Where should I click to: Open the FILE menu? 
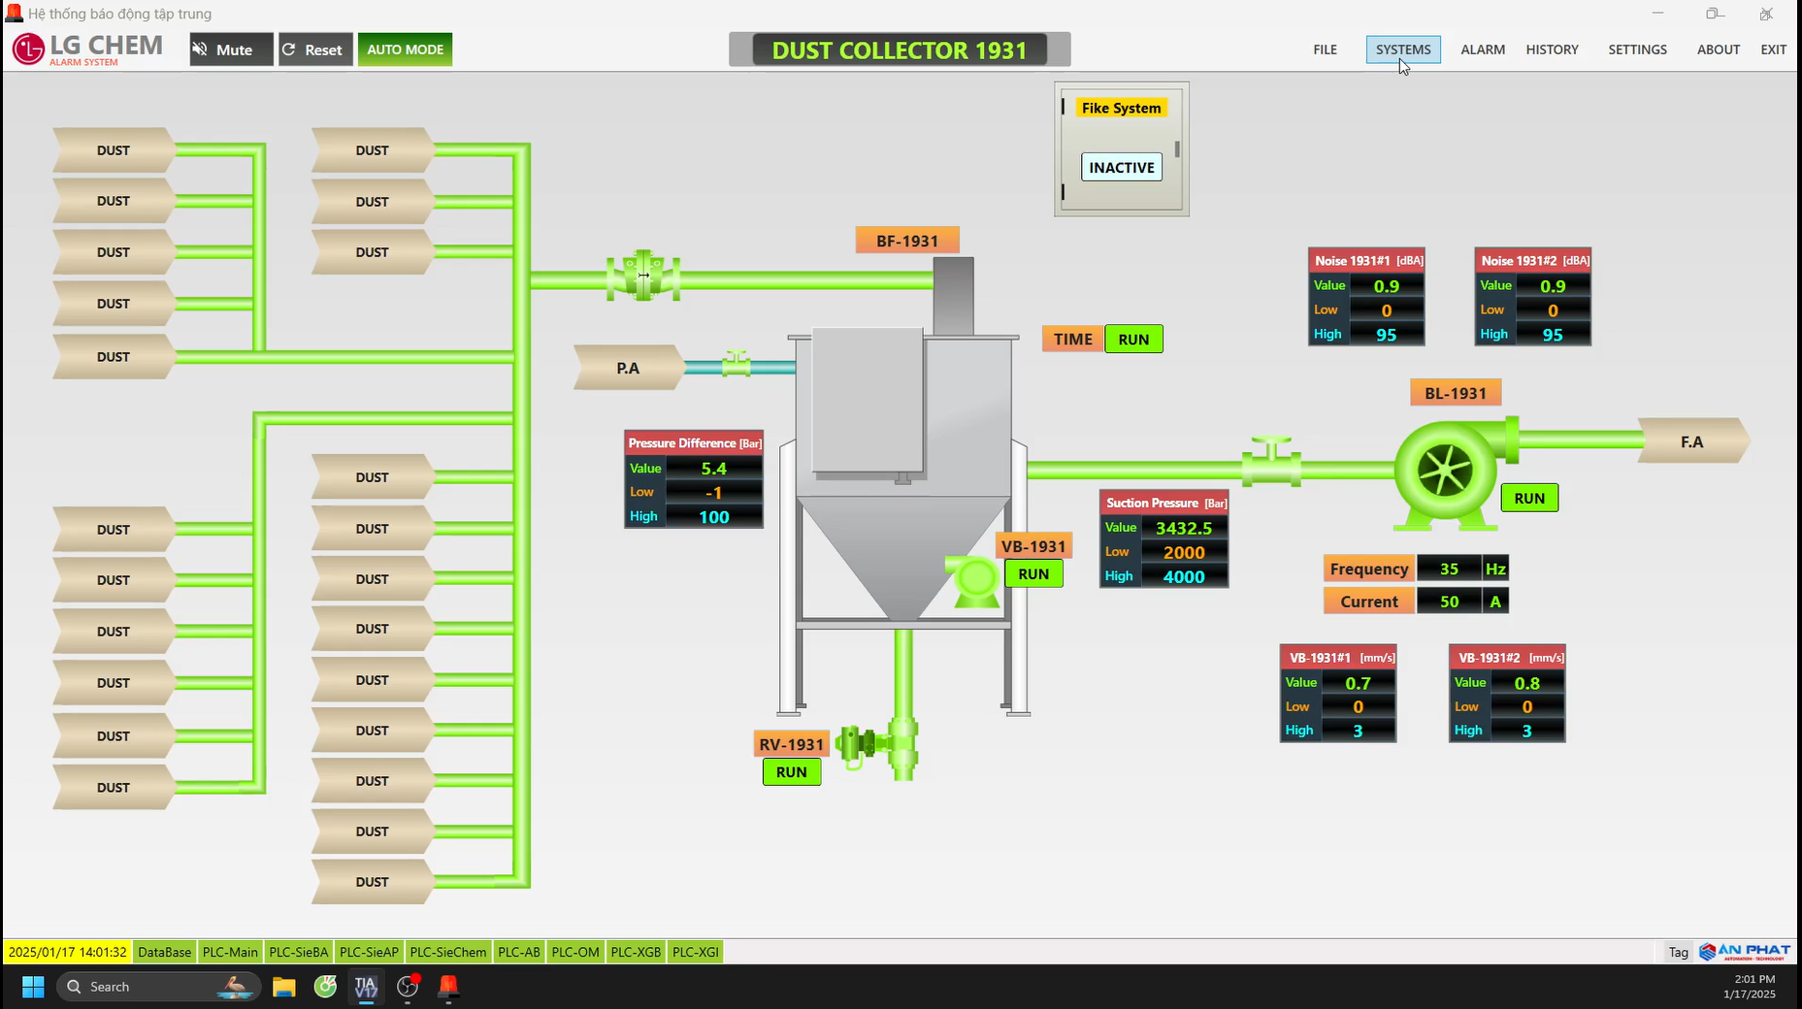(x=1325, y=49)
